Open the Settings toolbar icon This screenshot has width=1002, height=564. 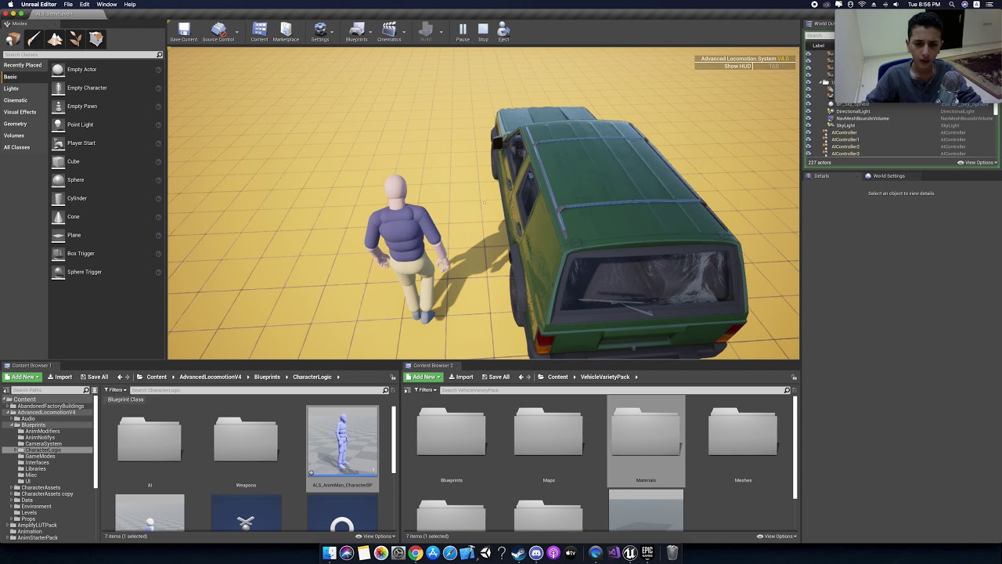pos(320,32)
